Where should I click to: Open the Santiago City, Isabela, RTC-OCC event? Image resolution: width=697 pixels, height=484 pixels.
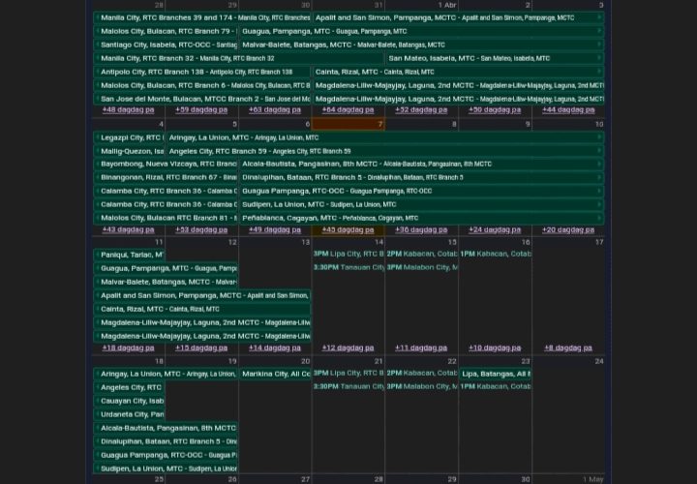click(x=167, y=45)
